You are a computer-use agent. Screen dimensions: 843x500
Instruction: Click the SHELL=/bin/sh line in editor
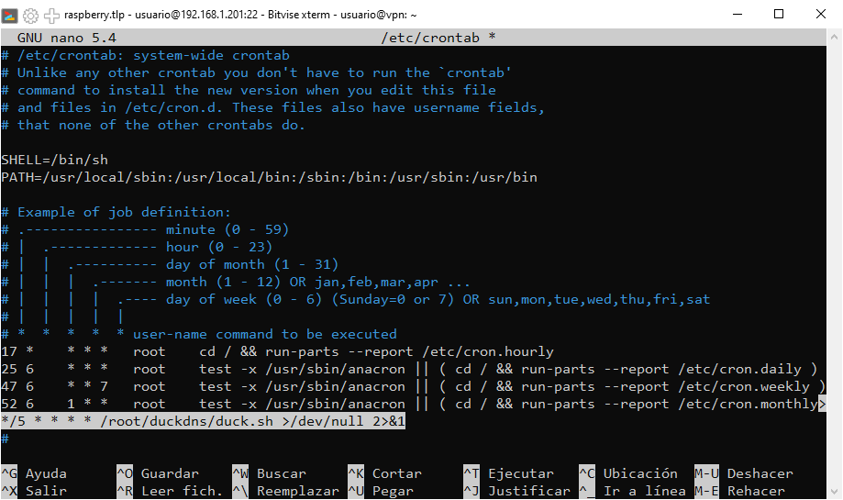tap(54, 160)
